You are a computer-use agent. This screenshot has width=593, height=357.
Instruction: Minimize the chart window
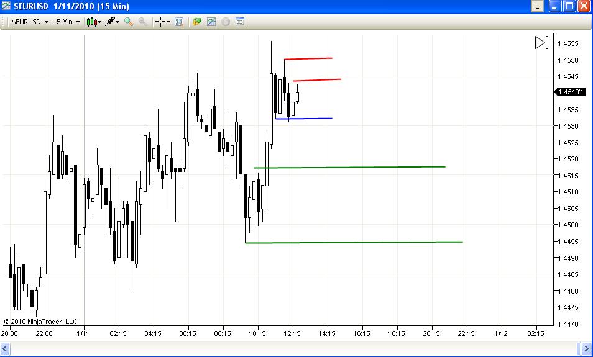555,6
